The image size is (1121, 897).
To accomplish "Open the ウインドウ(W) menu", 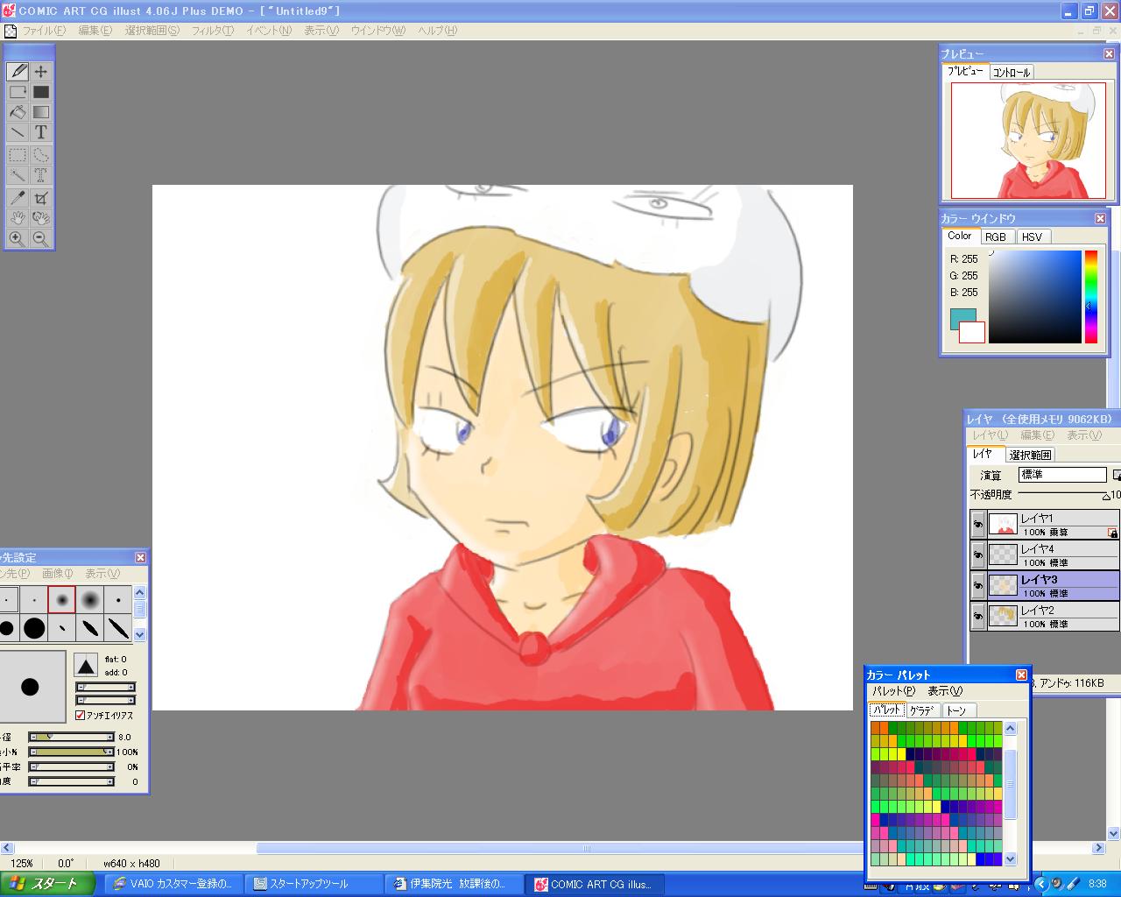I will (x=377, y=31).
